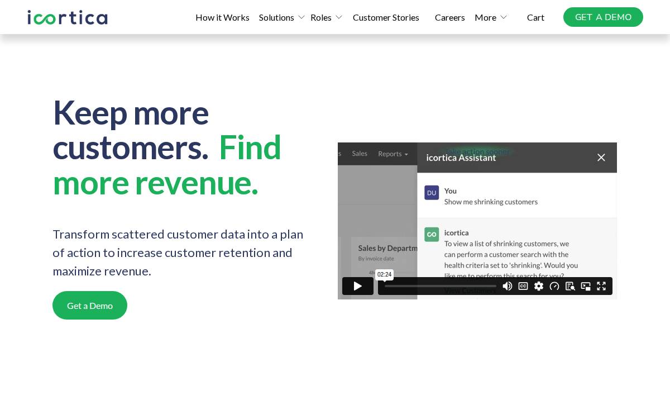Image resolution: width=670 pixels, height=419 pixels.
Task: Click the 'Keep more customers.' heading
Action: tap(131, 130)
